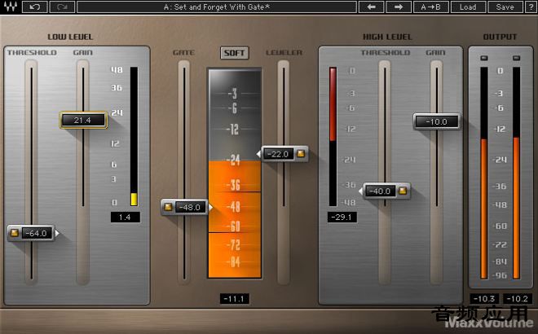Redo the parameter change
Viewport: 538px width, 334px height.
point(62,7)
